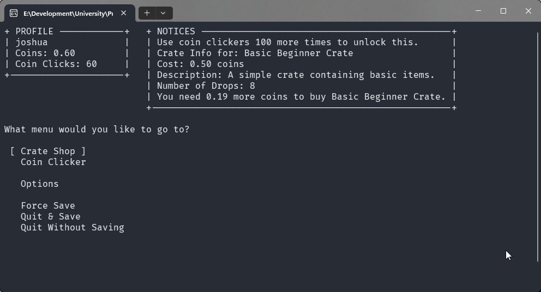The image size is (541, 292).
Task: Click the Coins: 0.60 balance line
Action: [45, 53]
